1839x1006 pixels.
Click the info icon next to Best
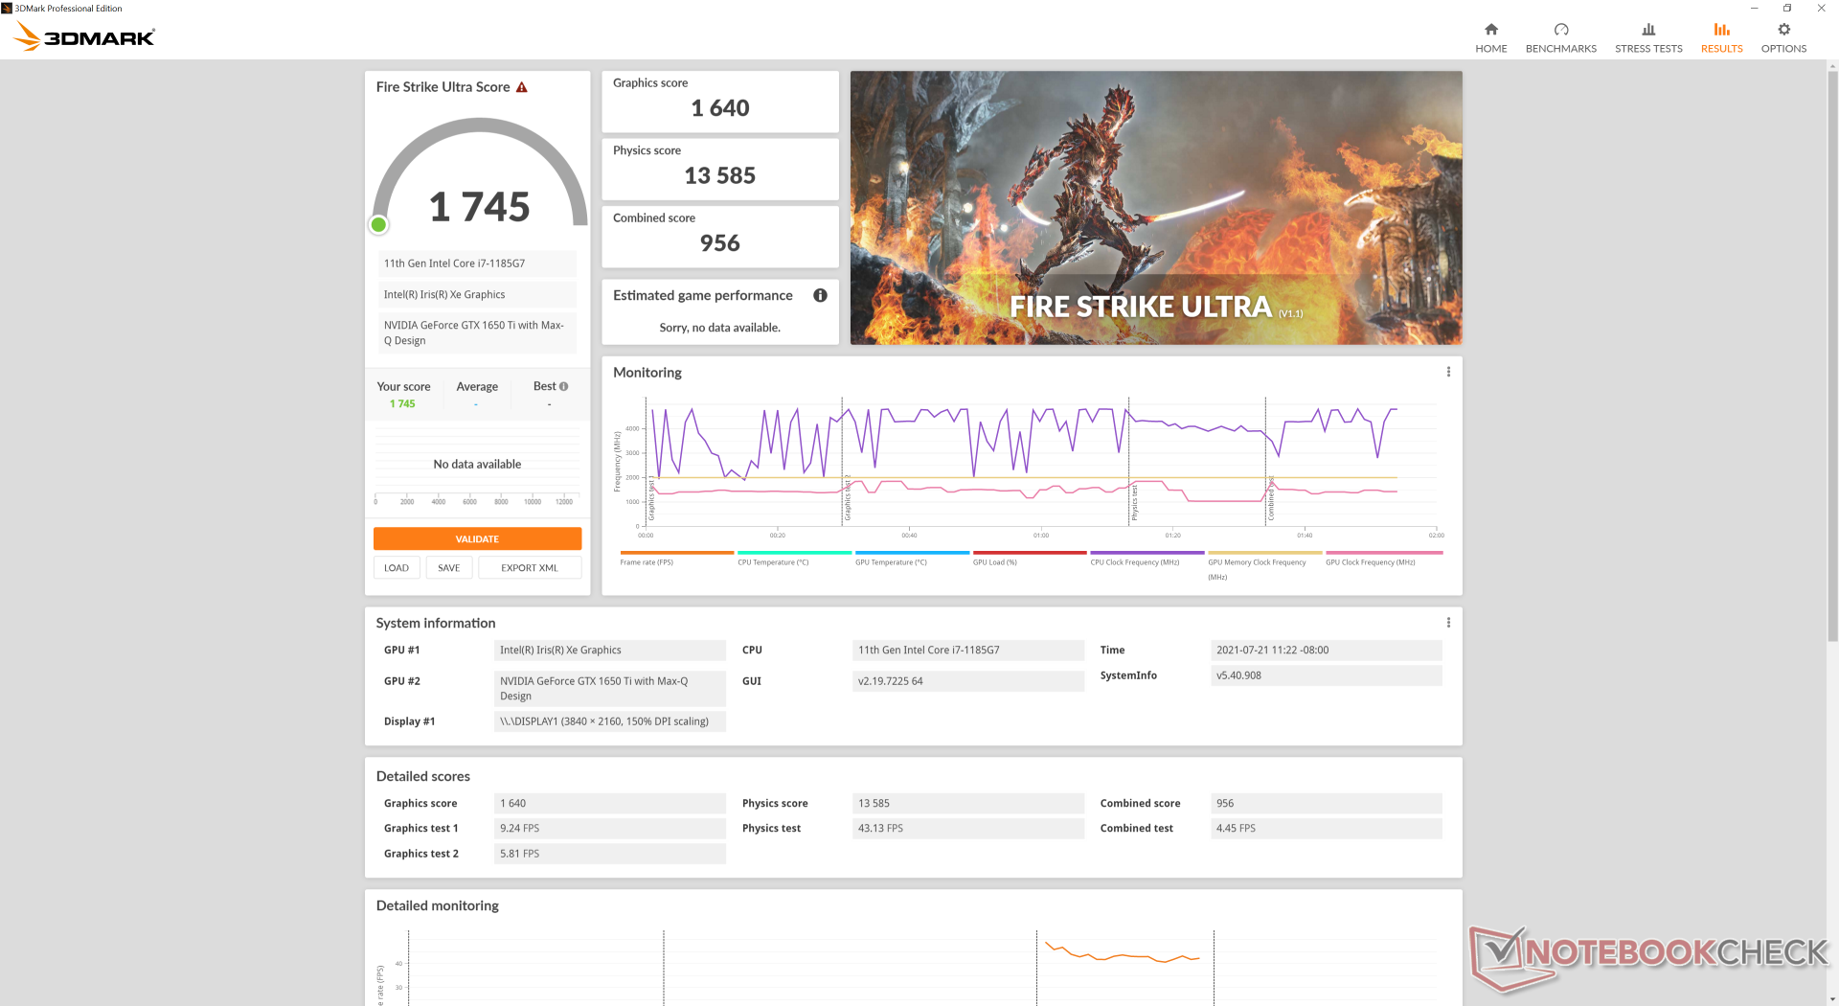pyautogui.click(x=564, y=386)
